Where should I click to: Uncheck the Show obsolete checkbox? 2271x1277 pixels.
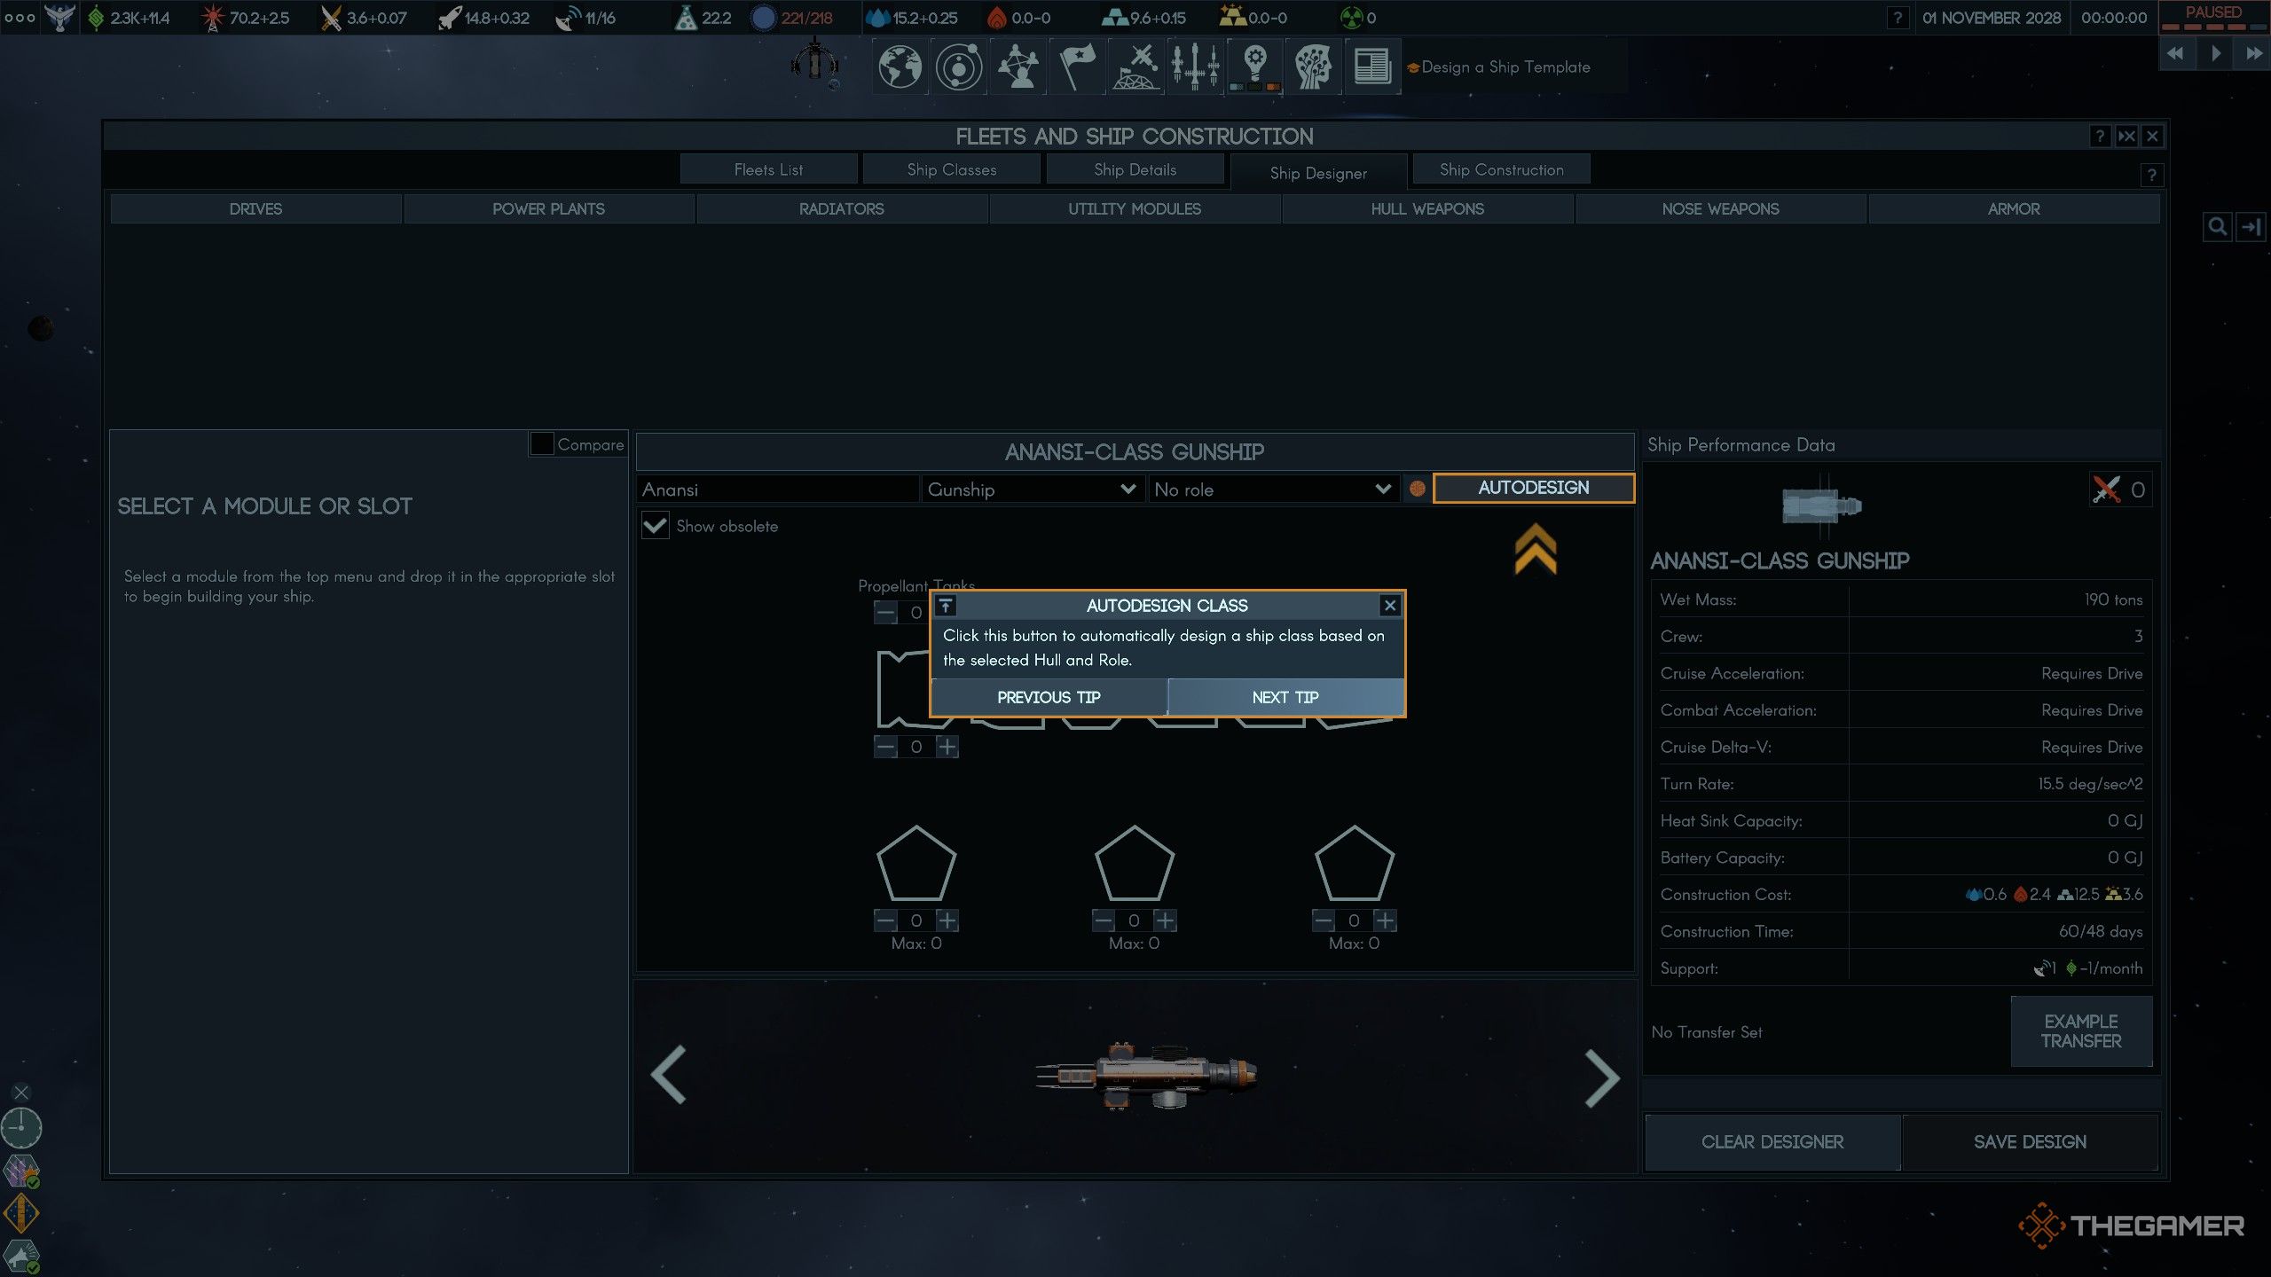click(655, 526)
